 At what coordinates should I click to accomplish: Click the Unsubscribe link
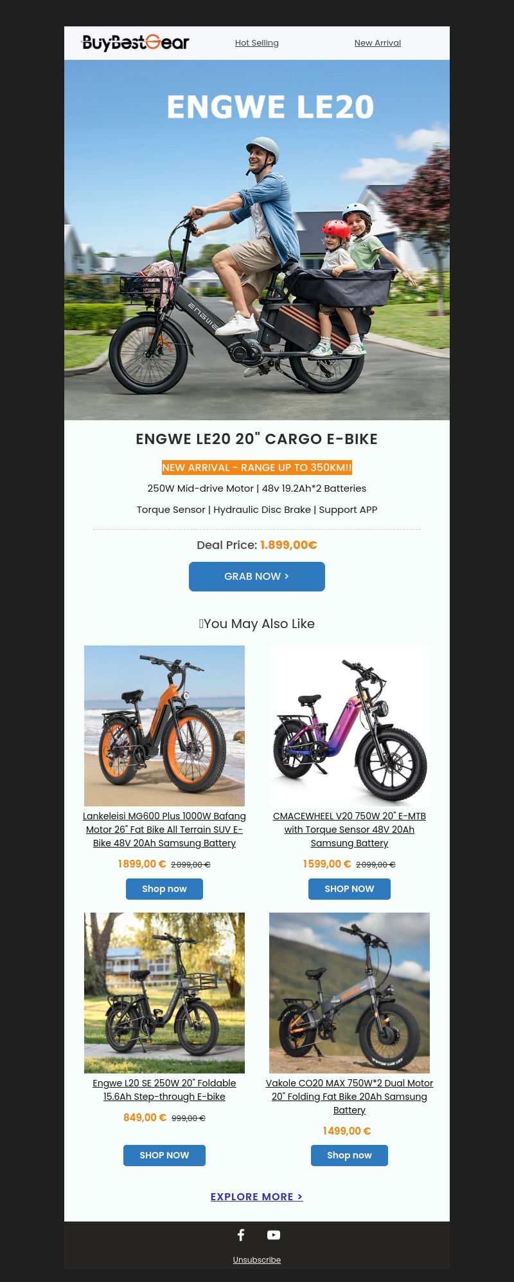click(257, 1260)
